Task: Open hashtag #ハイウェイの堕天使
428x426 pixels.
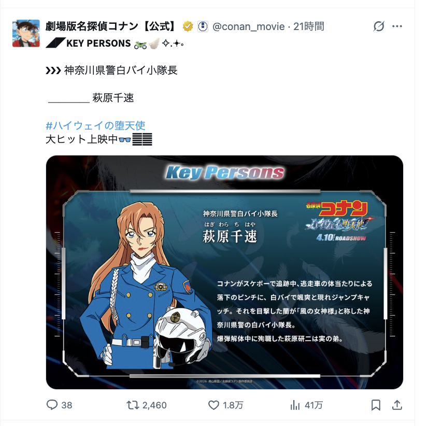Action: click(x=95, y=125)
